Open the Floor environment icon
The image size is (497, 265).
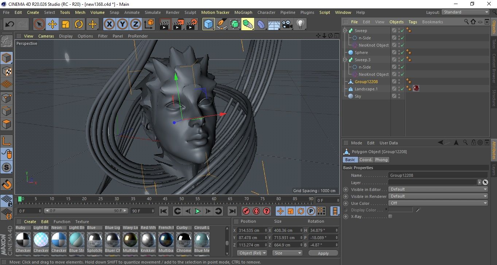[274, 24]
